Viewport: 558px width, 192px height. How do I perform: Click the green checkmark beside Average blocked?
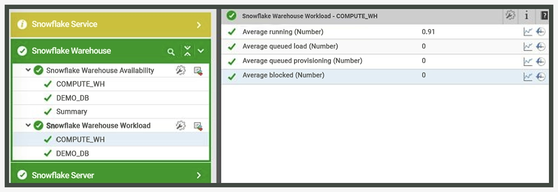(x=232, y=76)
